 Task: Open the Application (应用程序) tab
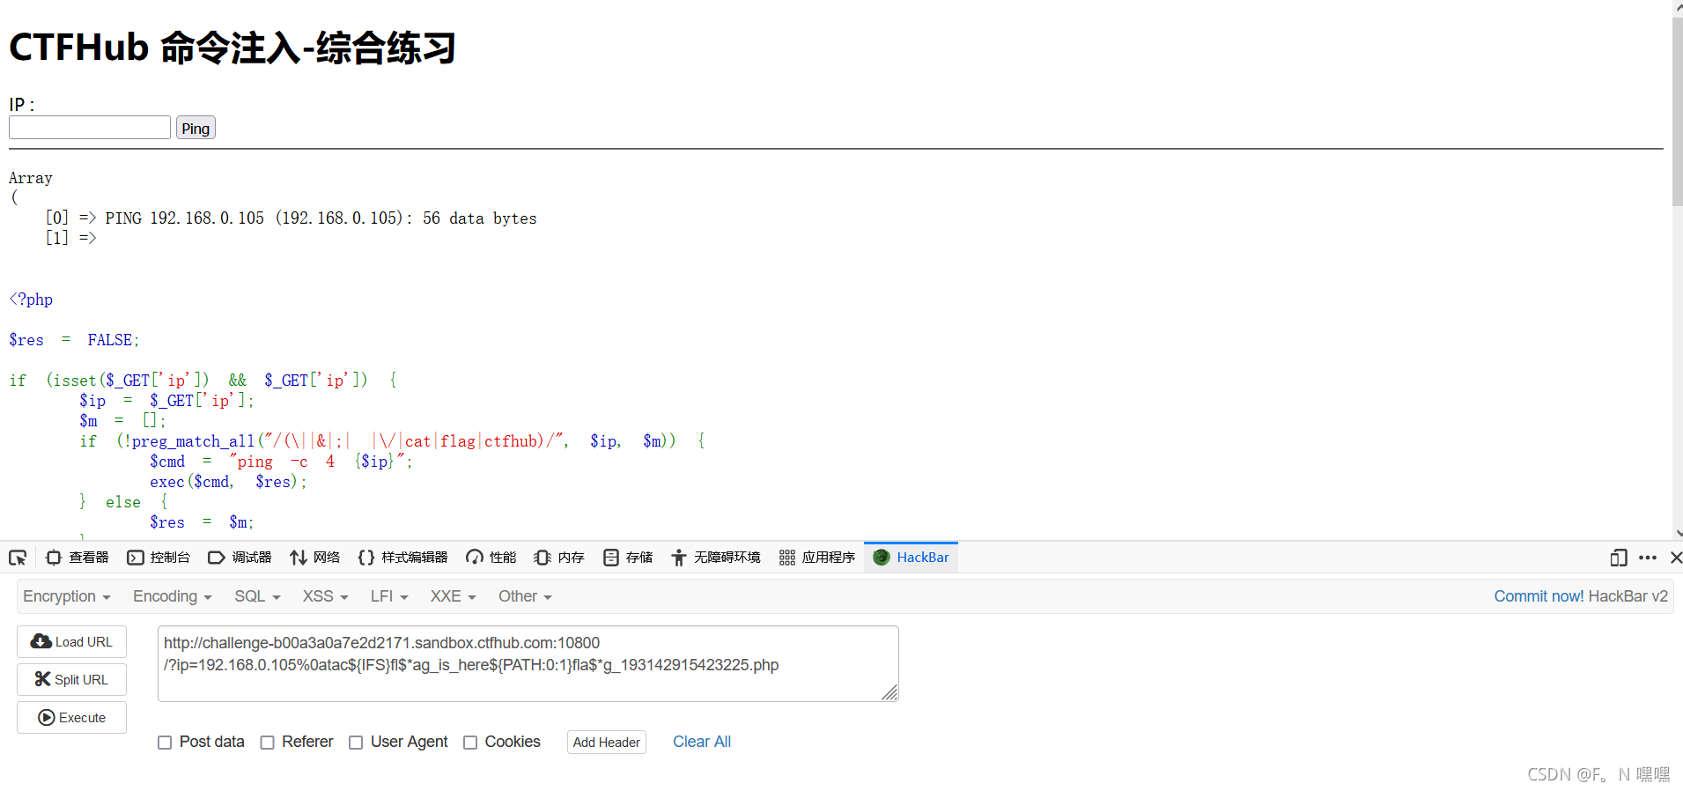click(816, 558)
